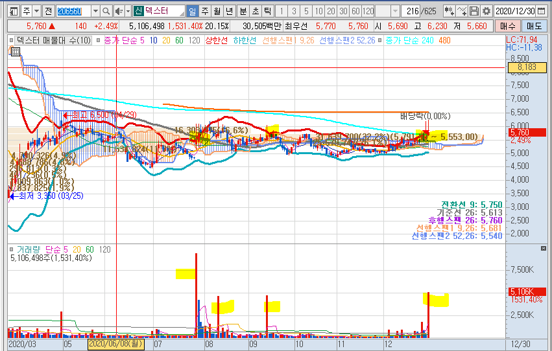Image resolution: width=552 pixels, height=351 pixels.
Task: Click the 주 market selector box
Action: [27, 12]
